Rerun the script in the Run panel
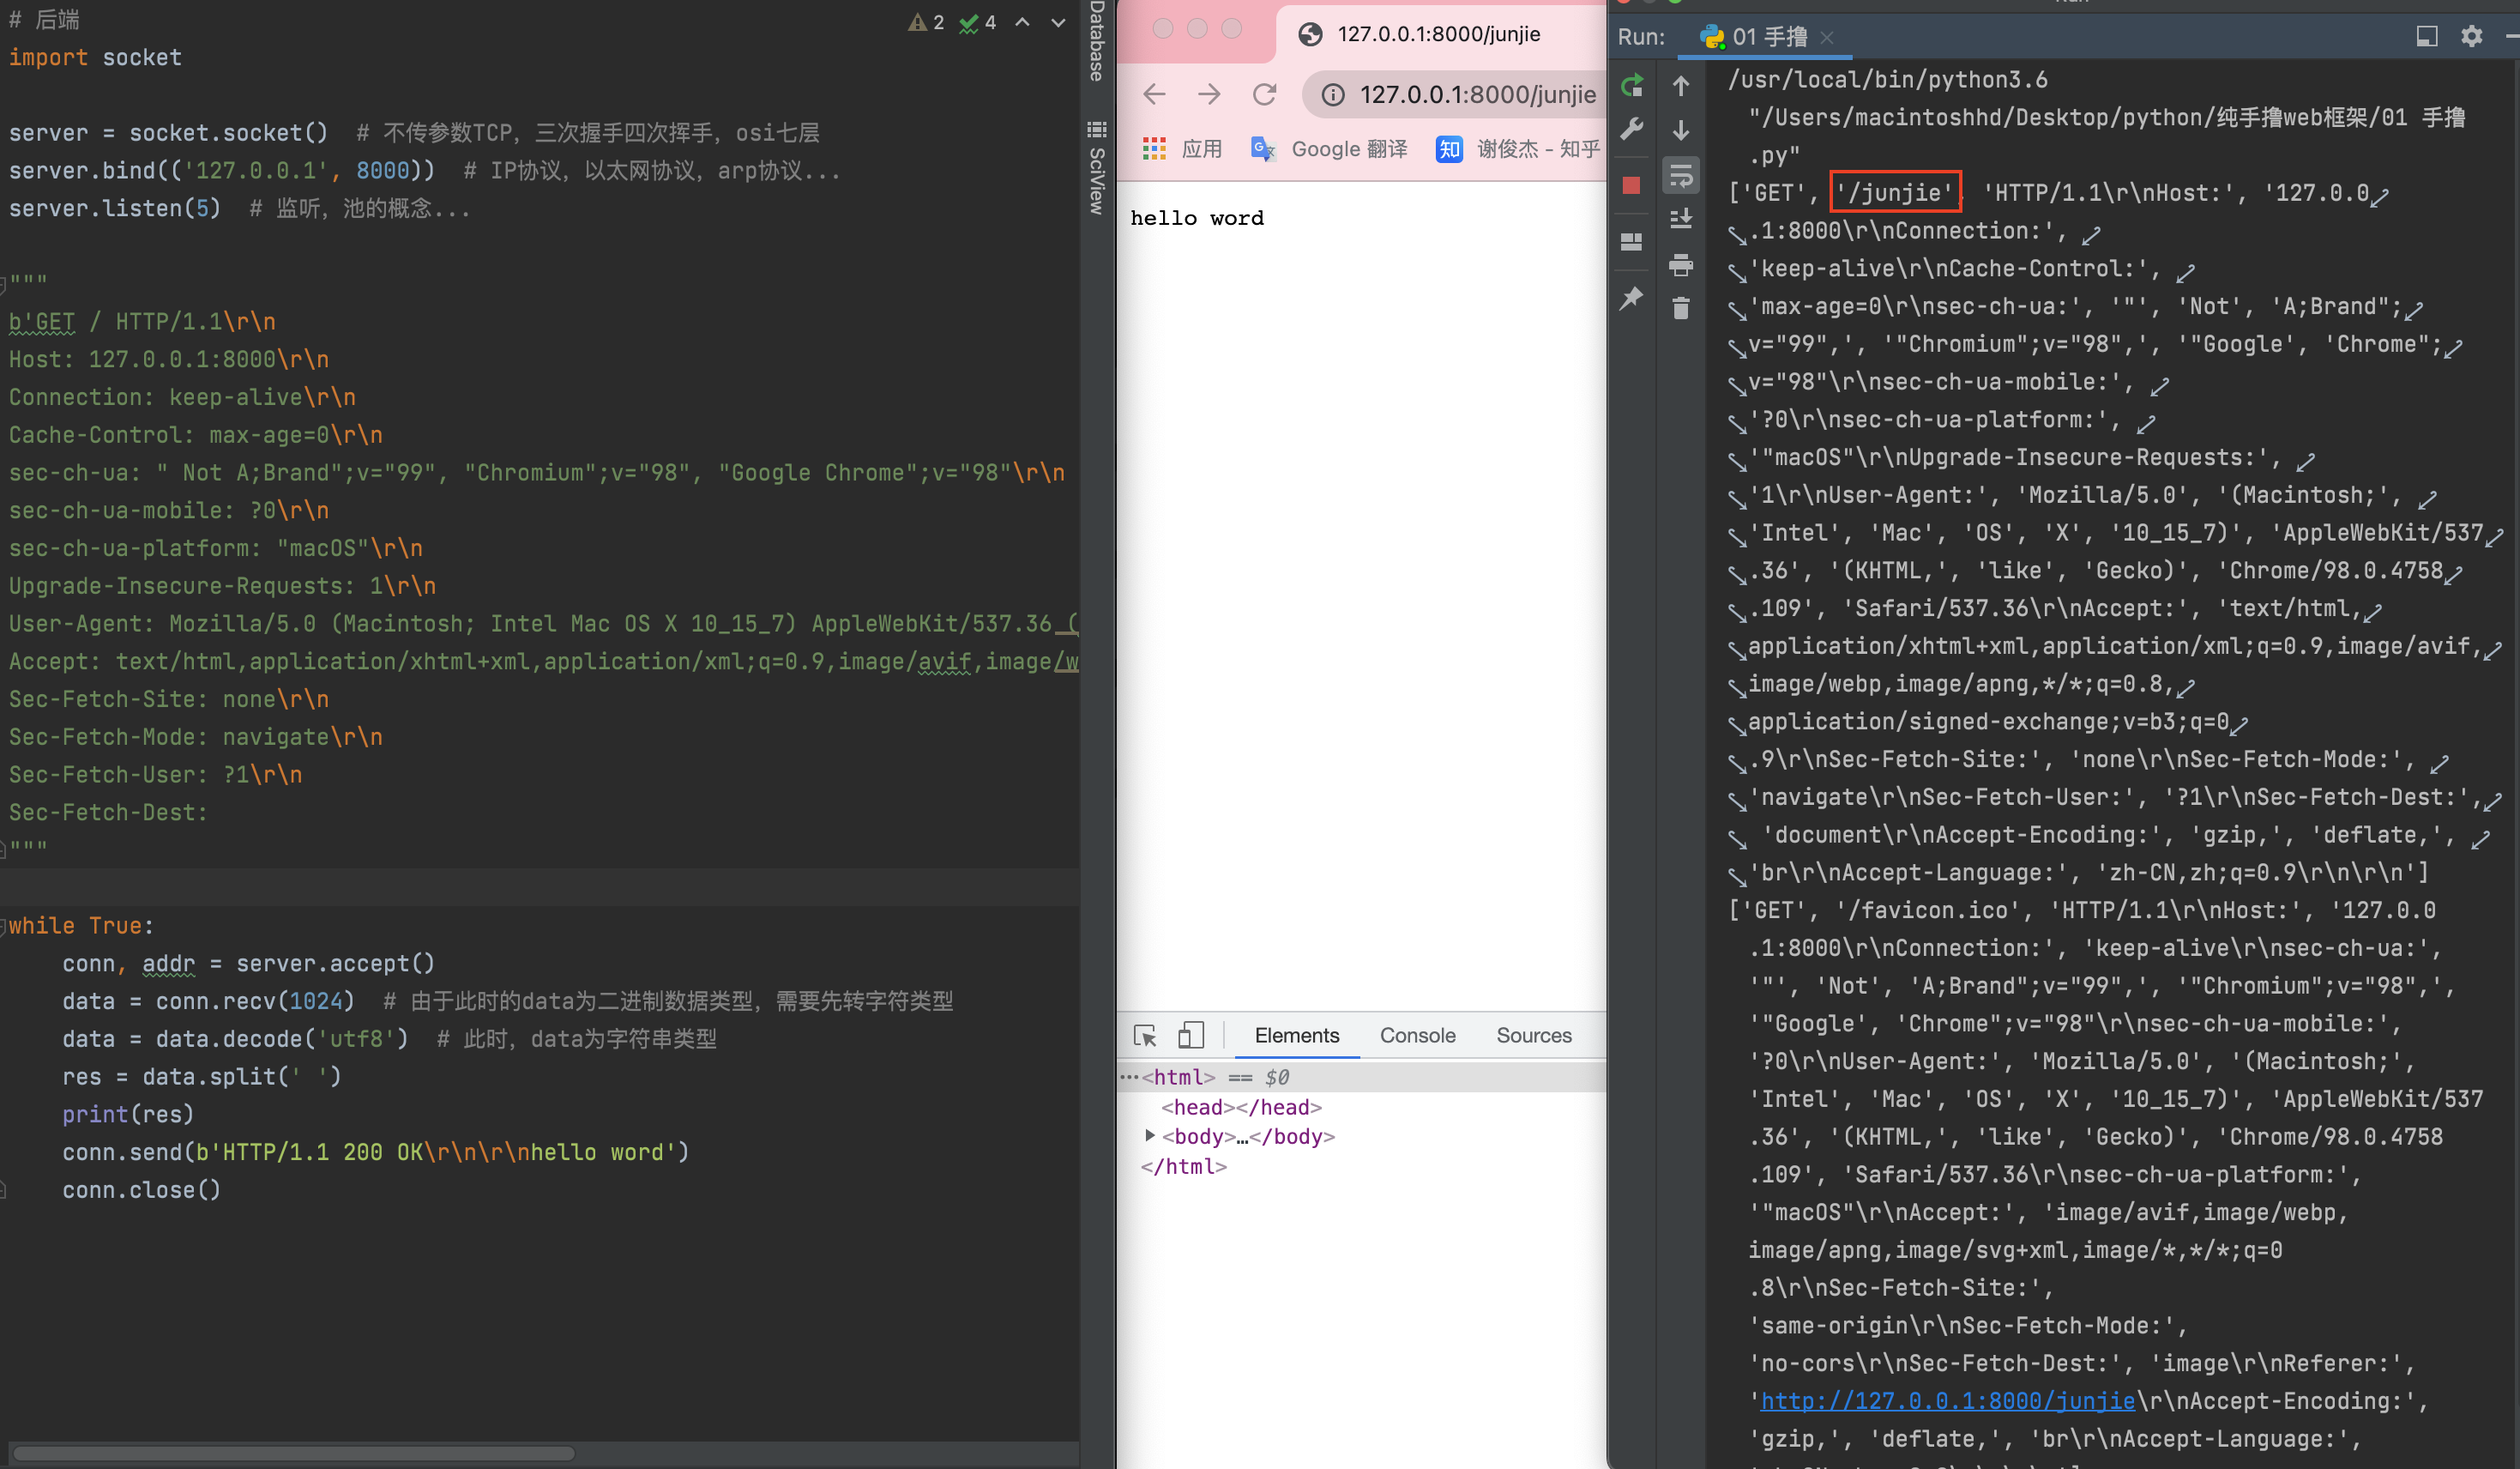 pyautogui.click(x=1631, y=86)
